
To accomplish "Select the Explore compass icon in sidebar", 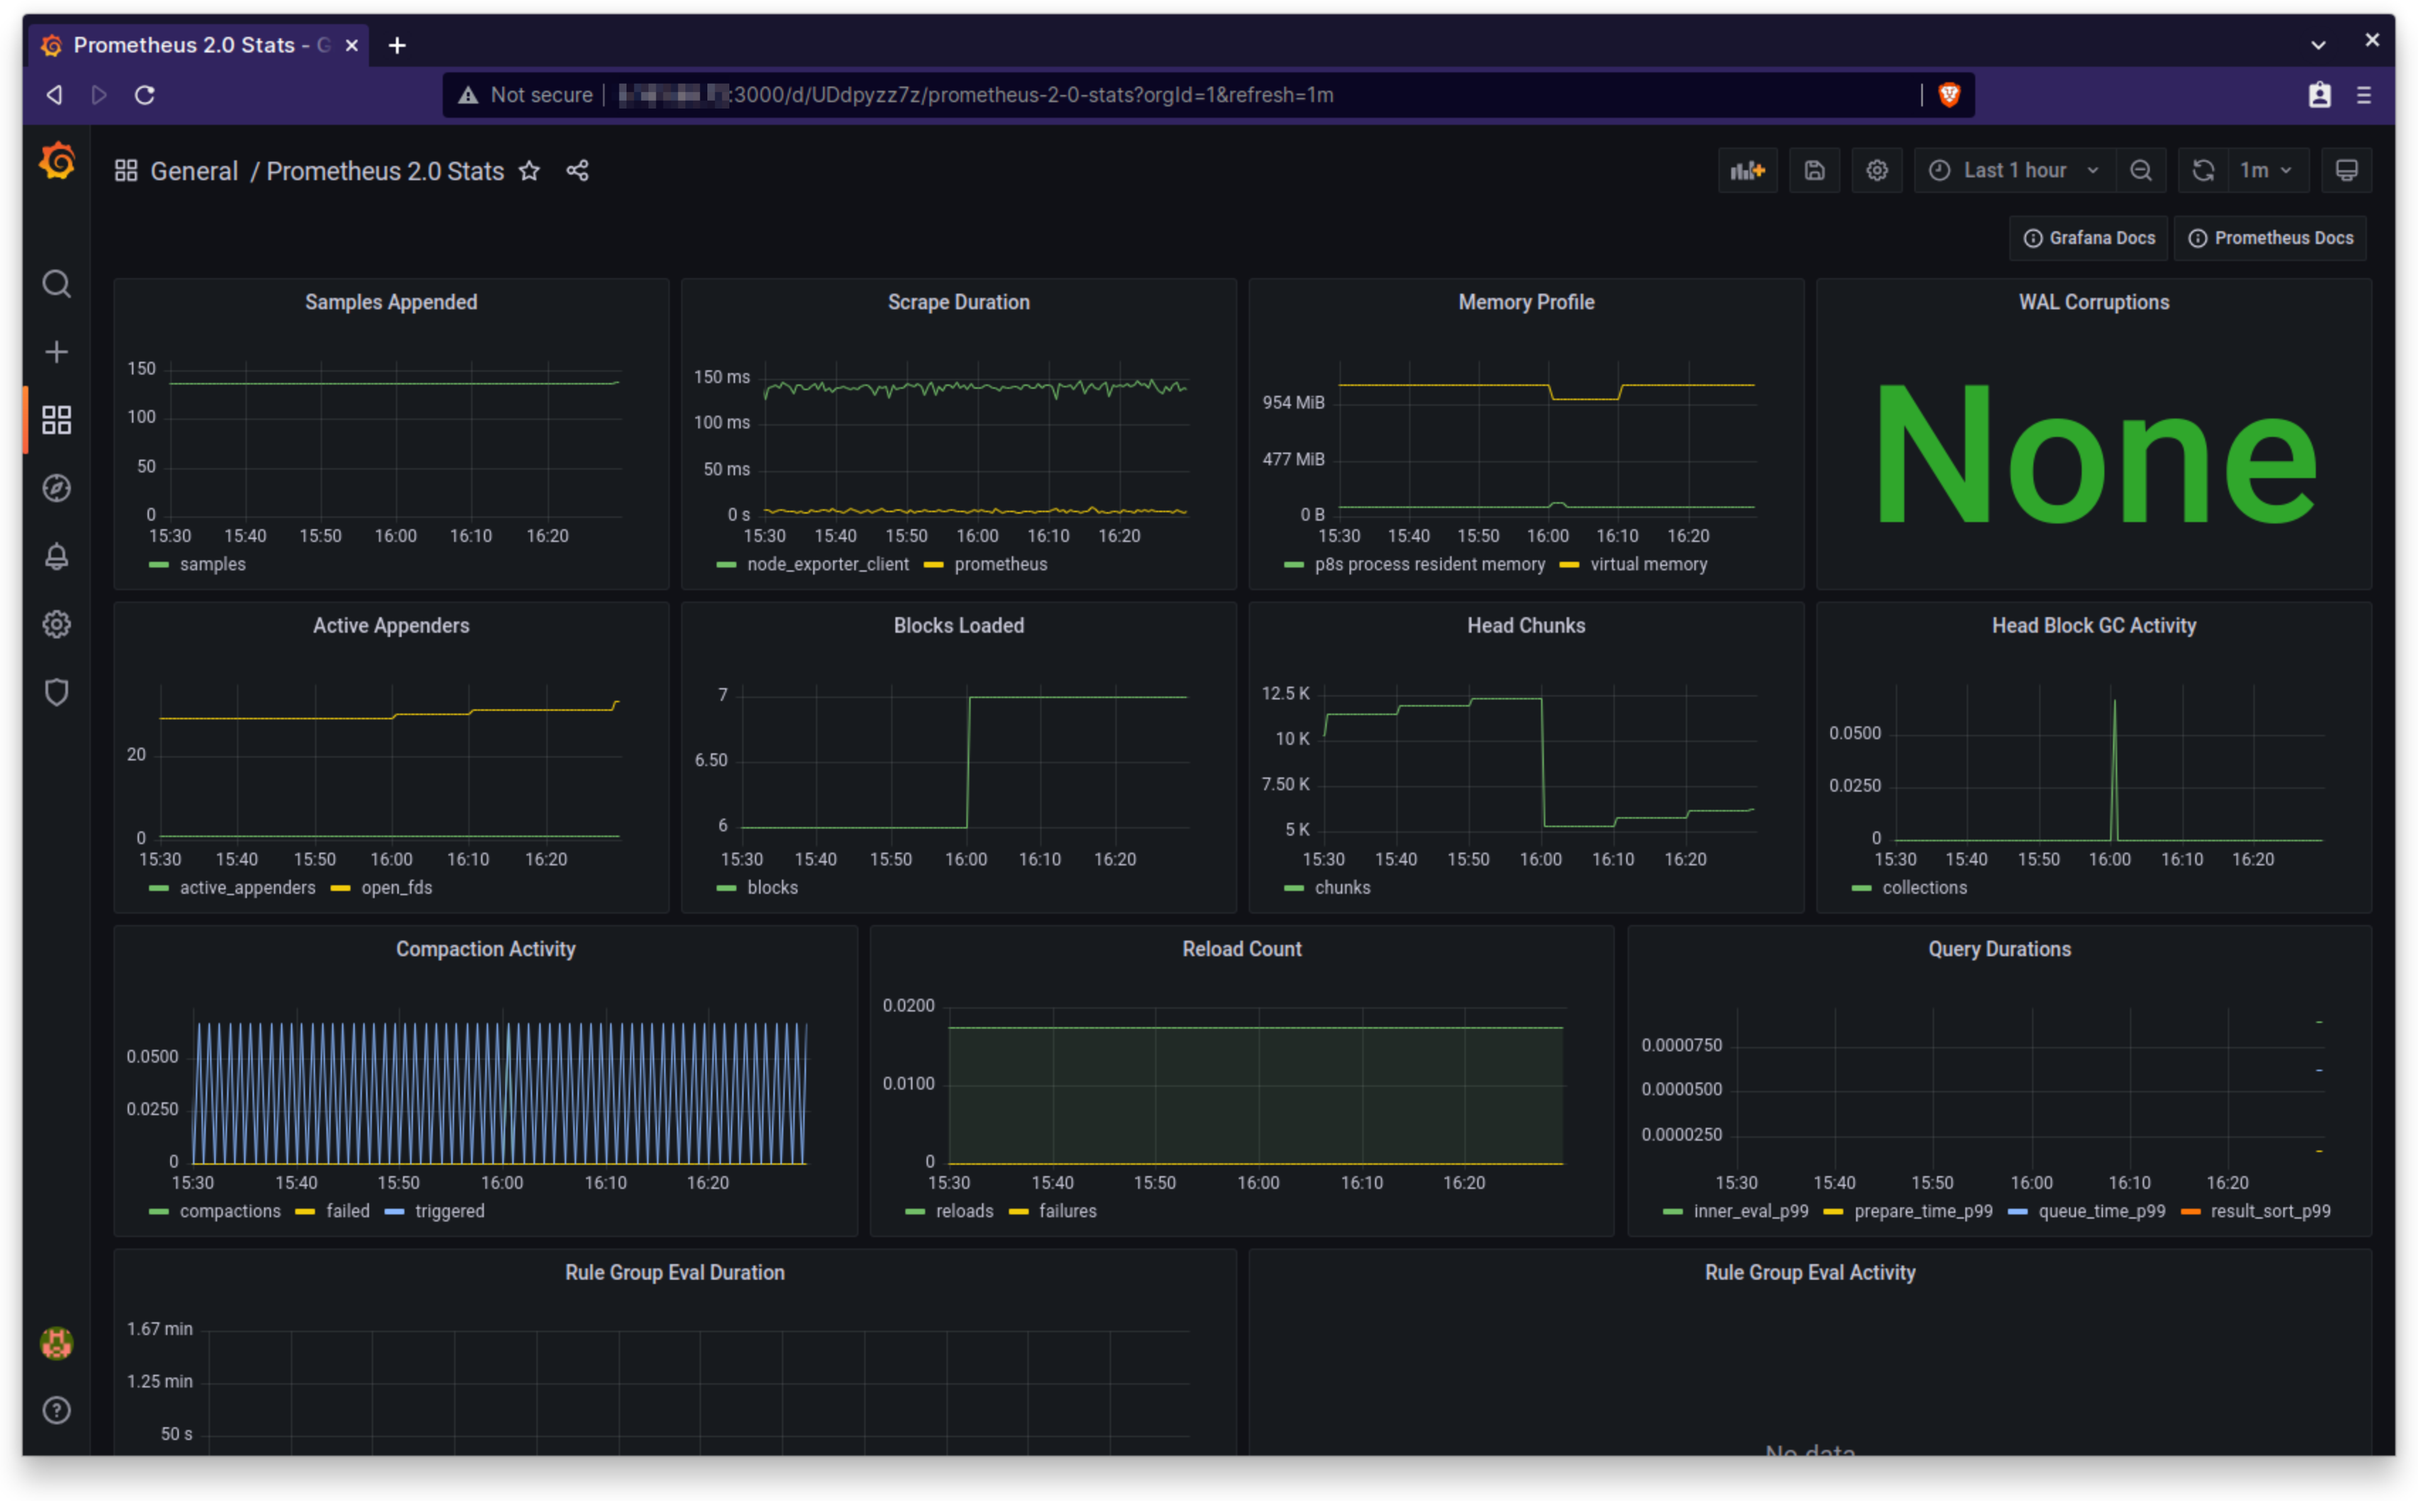I will 57,487.
